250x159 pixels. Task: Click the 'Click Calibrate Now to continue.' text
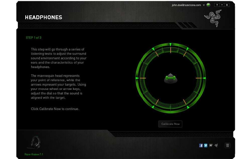pos(55,109)
